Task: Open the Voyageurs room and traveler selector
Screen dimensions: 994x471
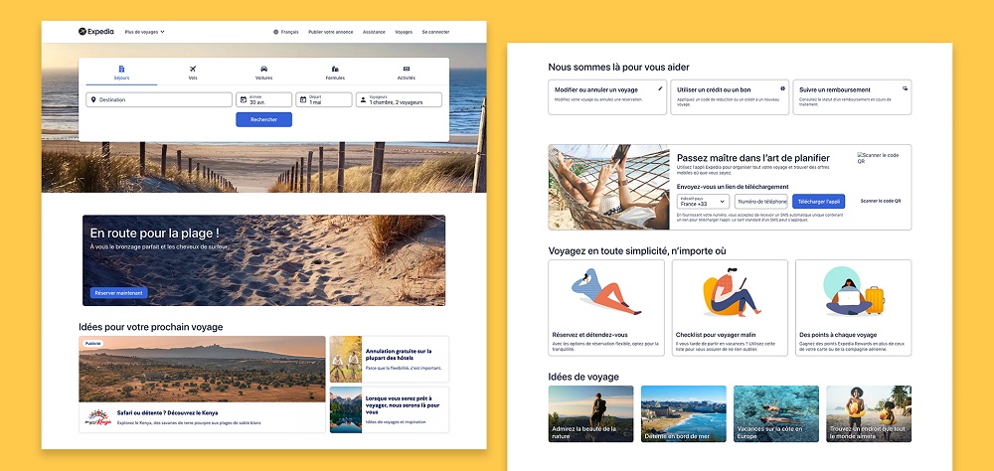Action: tap(398, 99)
